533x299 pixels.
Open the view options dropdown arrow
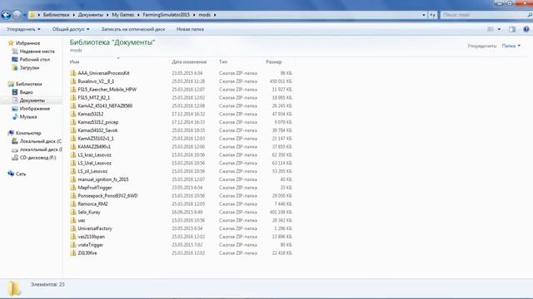tap(499, 30)
